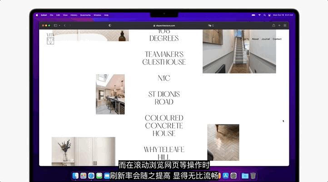Open the Teamaker's Guesthouse project
Viewport: 328px width, 182px height.
pos(164,58)
